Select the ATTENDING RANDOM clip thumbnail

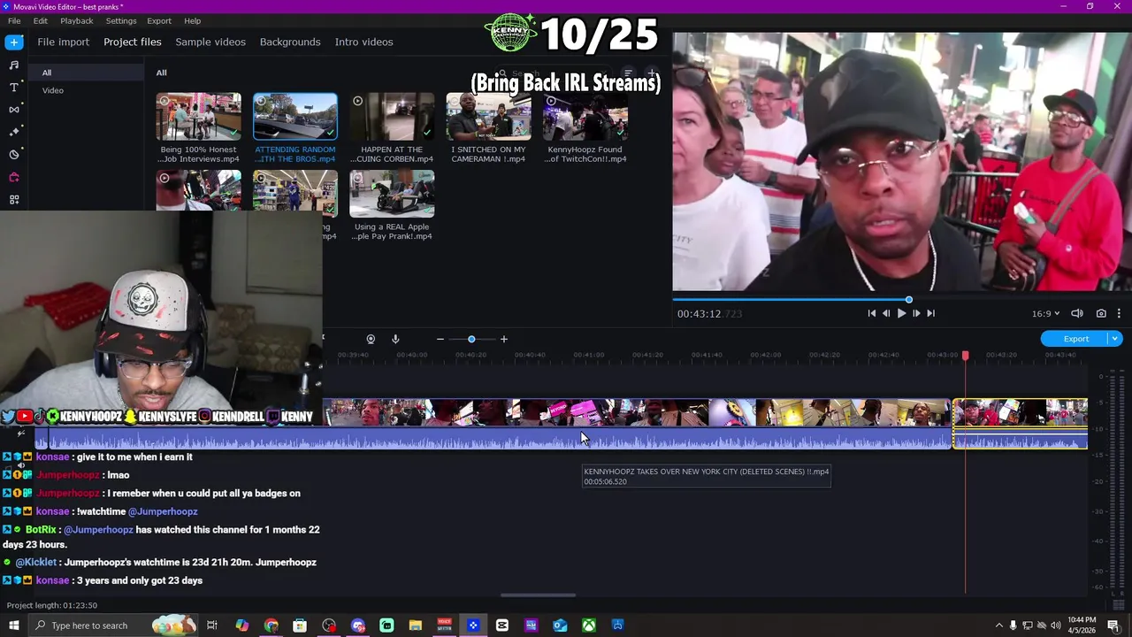tap(295, 117)
